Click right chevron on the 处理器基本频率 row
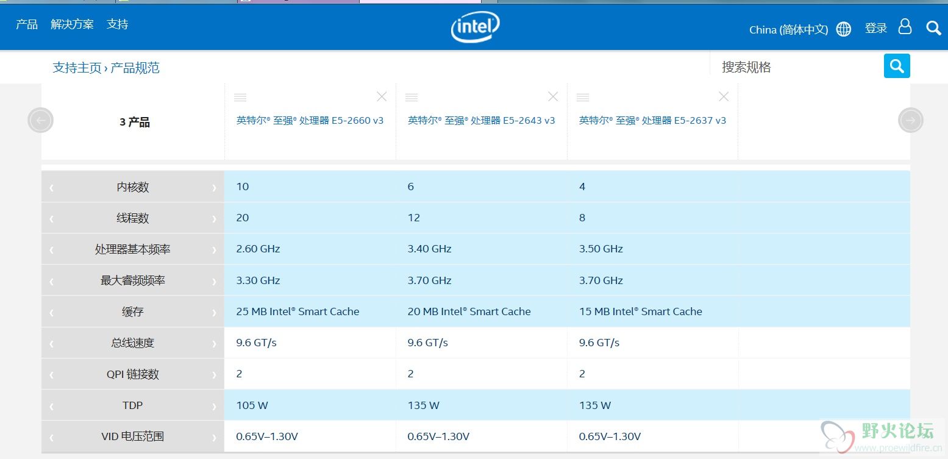Screen dimensions: 948x459 pos(214,250)
